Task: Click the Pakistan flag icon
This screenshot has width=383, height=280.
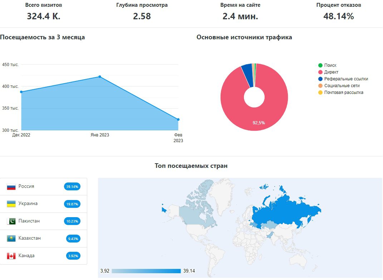Action: pos(11,221)
